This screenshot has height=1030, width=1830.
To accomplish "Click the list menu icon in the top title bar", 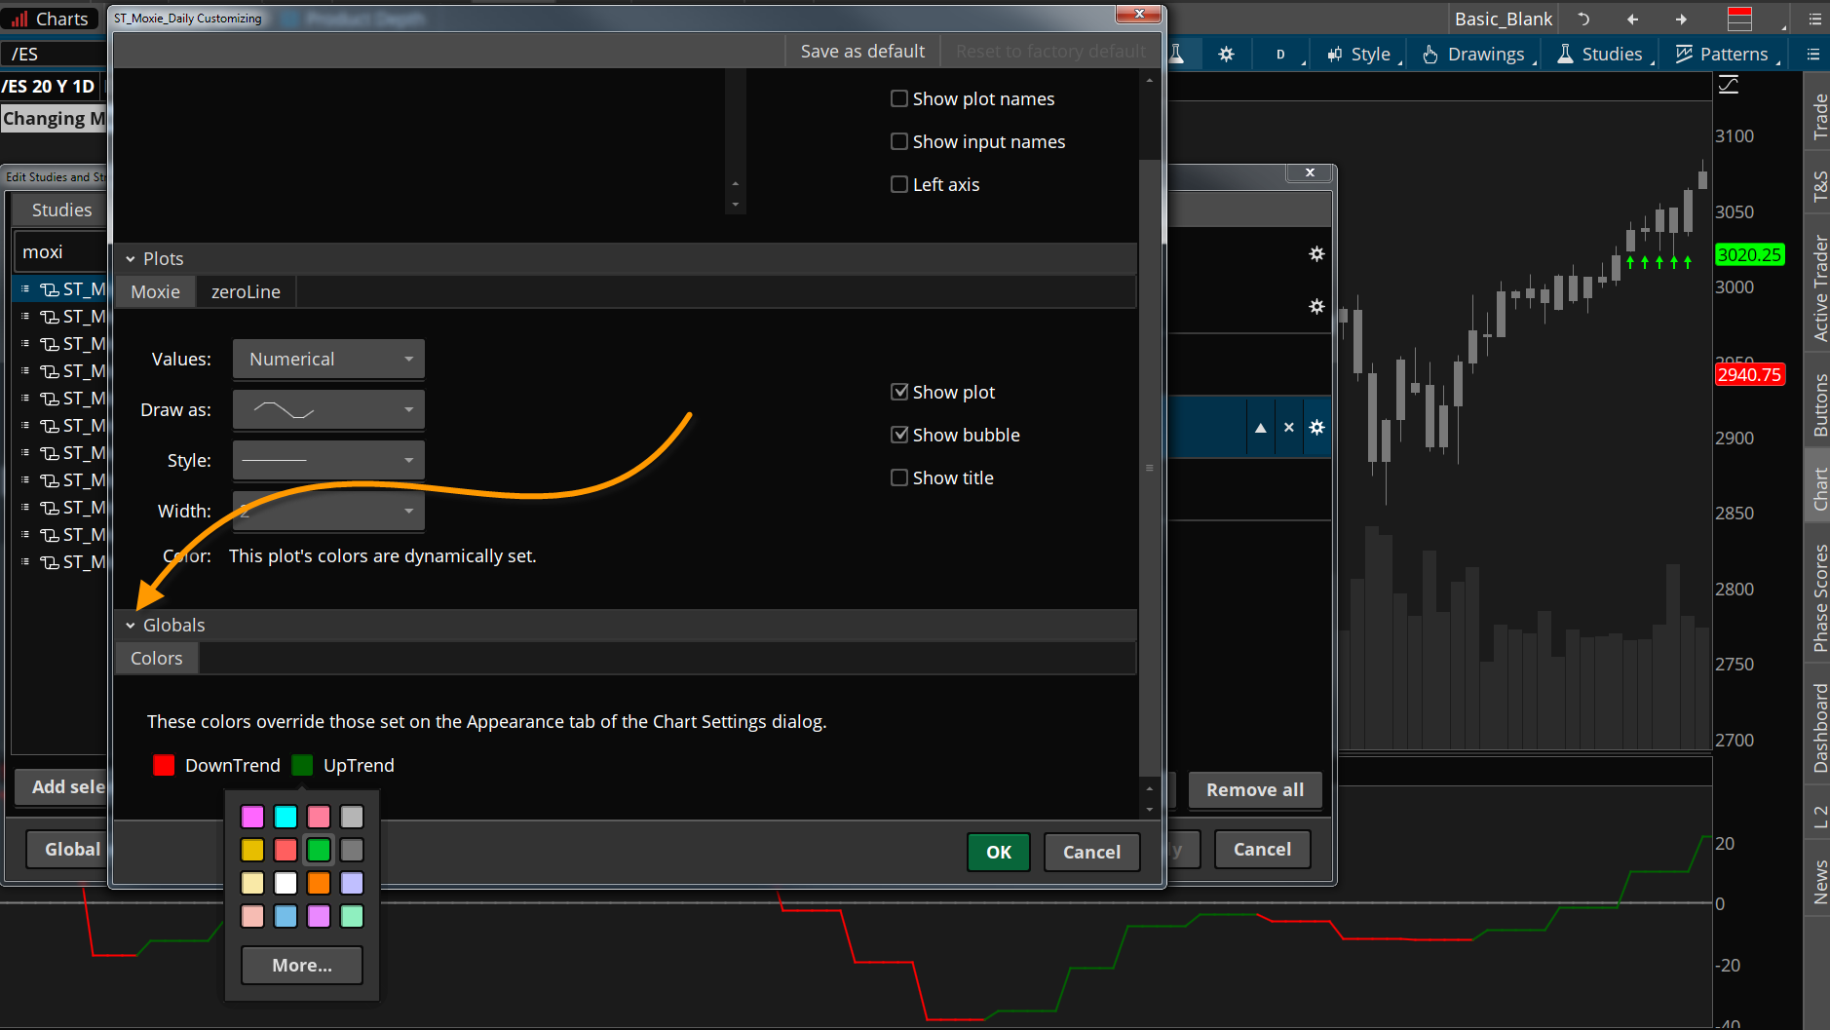I will (1814, 19).
